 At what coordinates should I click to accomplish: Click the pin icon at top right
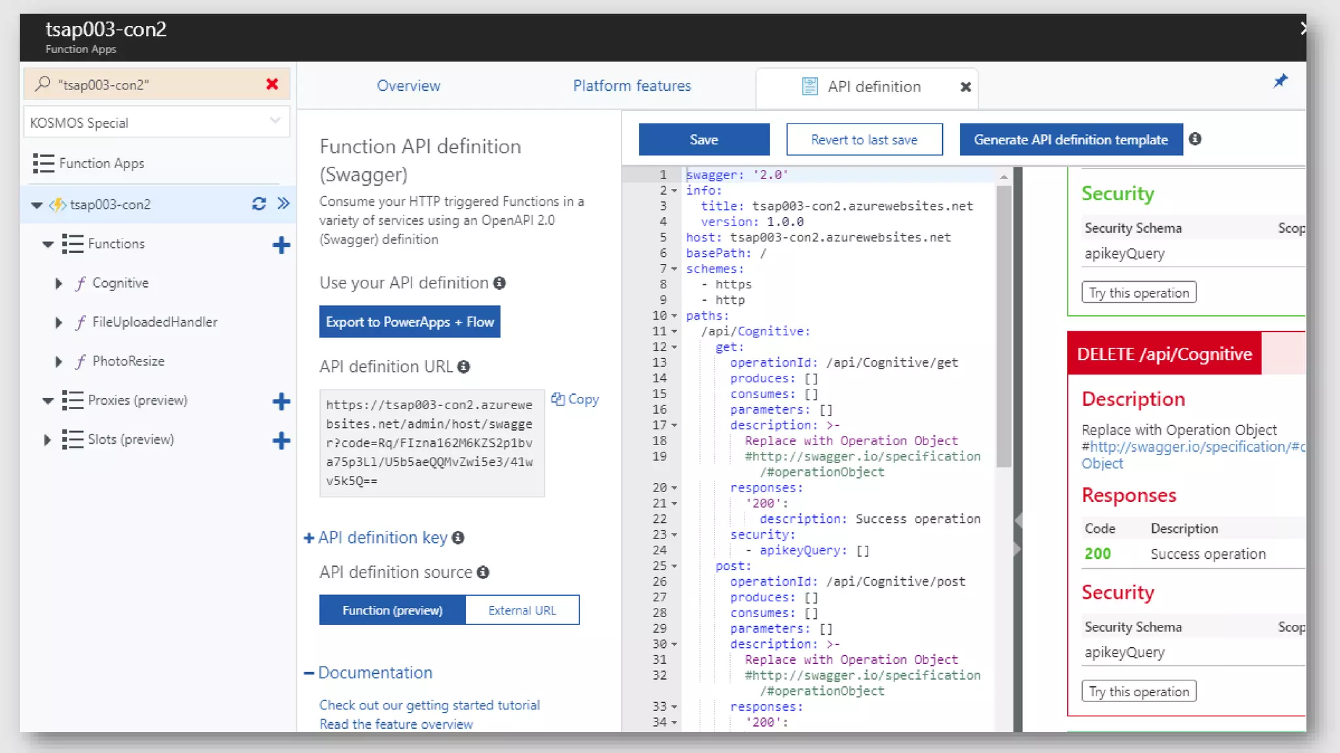coord(1280,82)
